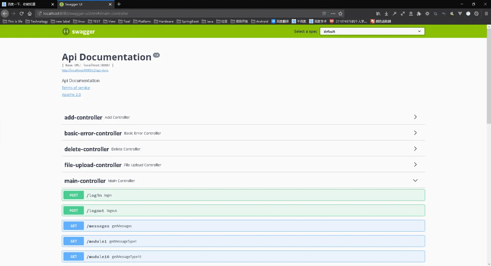Screen dimensions: 491x266
Task: Close the 百度一下 tab
Action: tap(53, 4)
